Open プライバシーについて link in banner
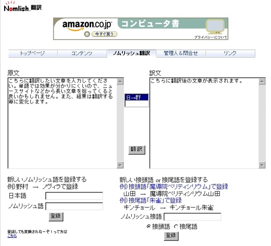The image size is (271, 246). point(211,37)
